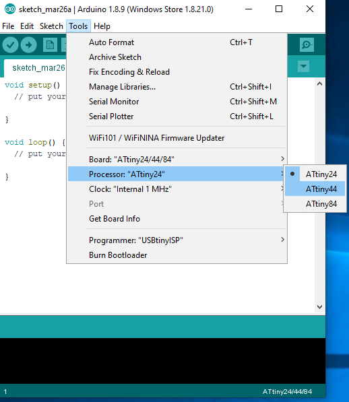Expand the Programmer: "USBtinyISP" submenu
The height and width of the screenshot is (402, 349).
[x=177, y=240]
